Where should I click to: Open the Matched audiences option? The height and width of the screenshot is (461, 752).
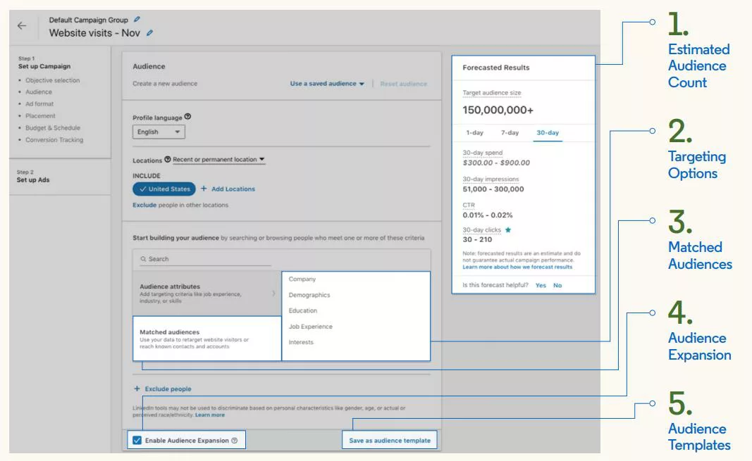click(207, 339)
